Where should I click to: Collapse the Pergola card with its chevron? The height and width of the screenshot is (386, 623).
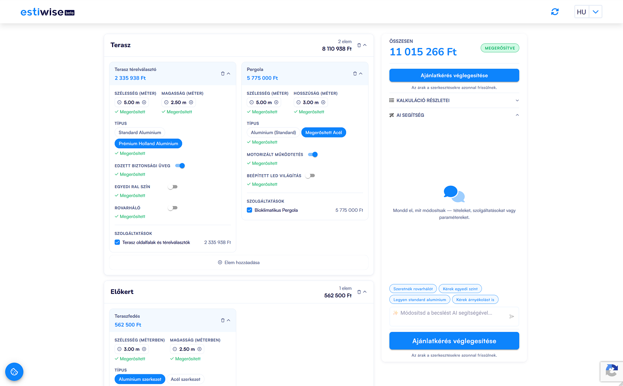(x=363, y=73)
